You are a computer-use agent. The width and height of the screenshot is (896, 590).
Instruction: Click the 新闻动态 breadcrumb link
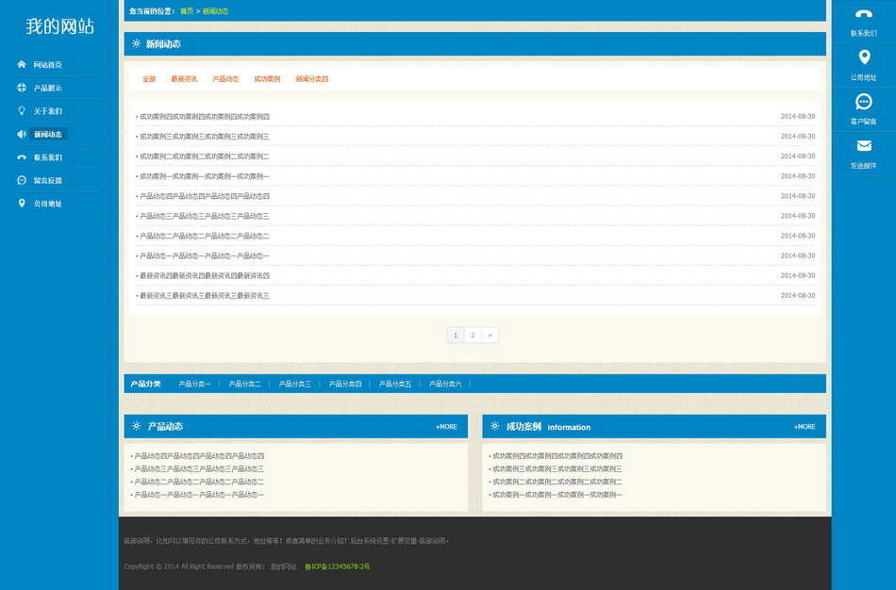pos(215,11)
